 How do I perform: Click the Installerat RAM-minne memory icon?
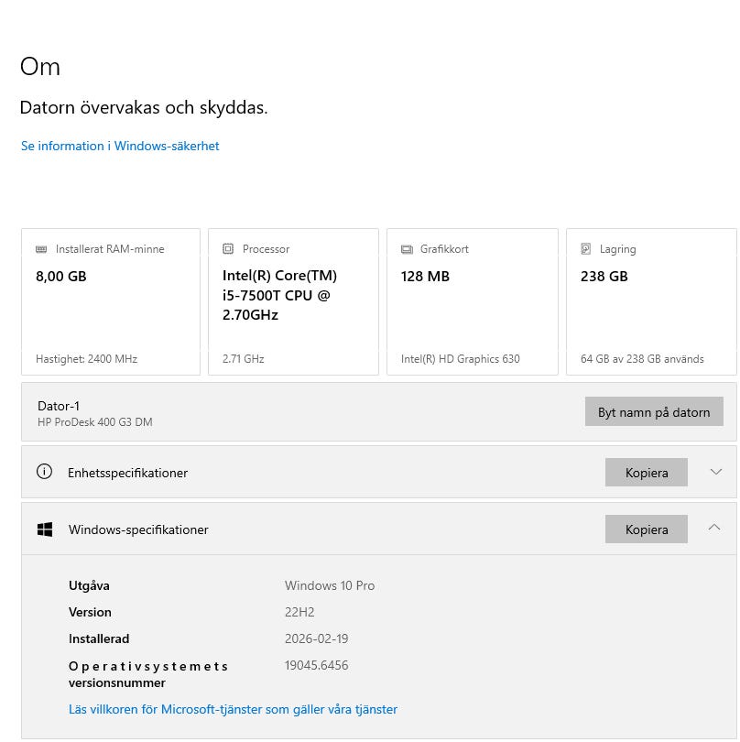41,249
